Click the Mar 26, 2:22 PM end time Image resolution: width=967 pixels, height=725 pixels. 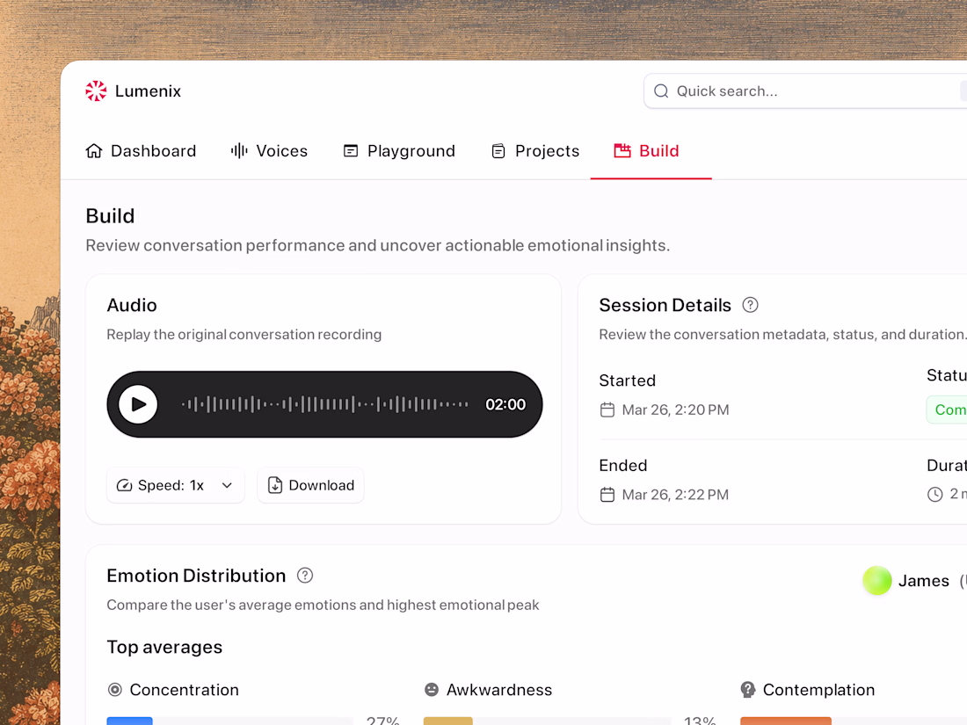[675, 495]
